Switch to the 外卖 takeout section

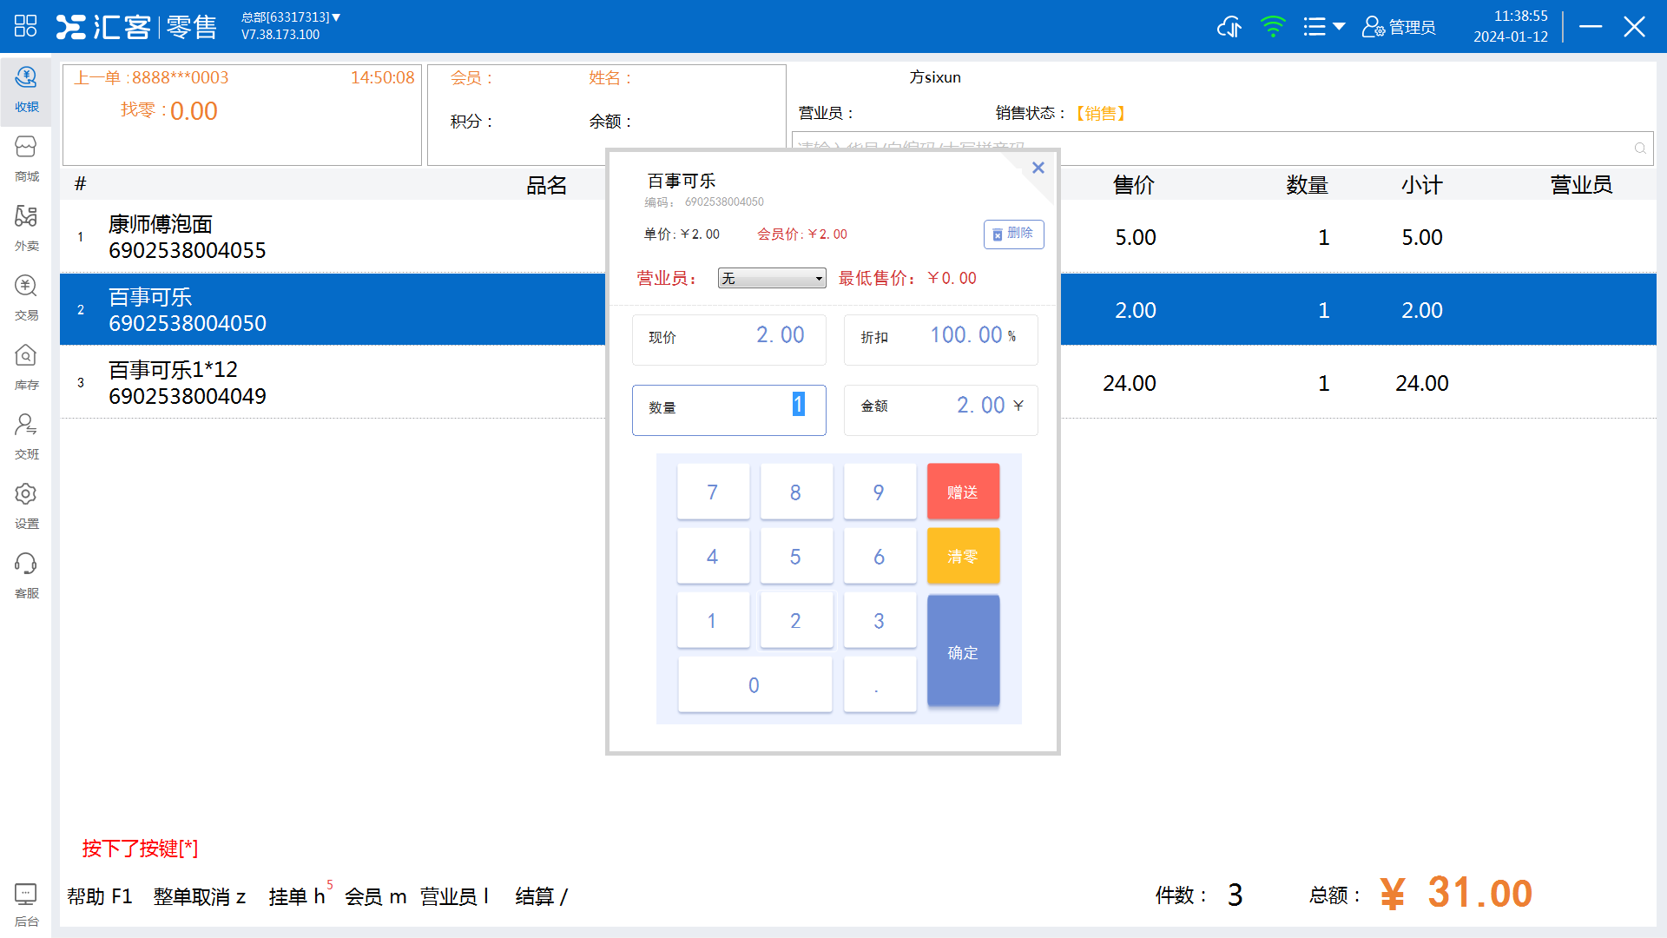[x=26, y=228]
